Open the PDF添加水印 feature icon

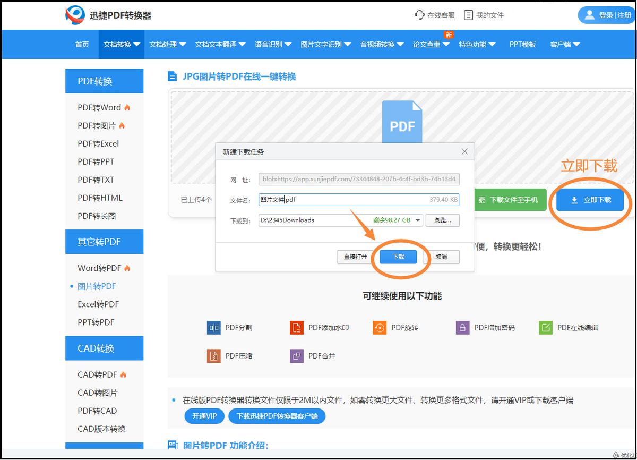pos(296,328)
